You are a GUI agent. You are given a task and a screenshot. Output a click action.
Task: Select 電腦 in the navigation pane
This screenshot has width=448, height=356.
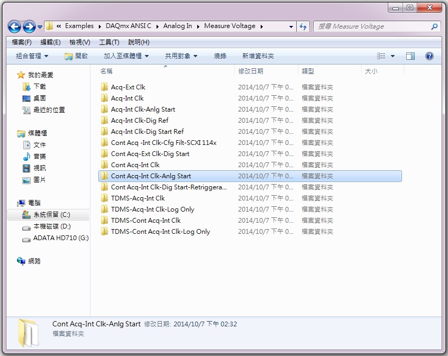(34, 203)
